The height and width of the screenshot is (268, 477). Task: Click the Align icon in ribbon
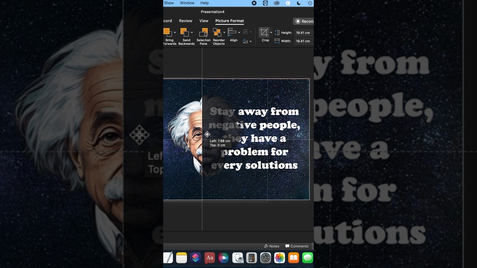(x=232, y=32)
